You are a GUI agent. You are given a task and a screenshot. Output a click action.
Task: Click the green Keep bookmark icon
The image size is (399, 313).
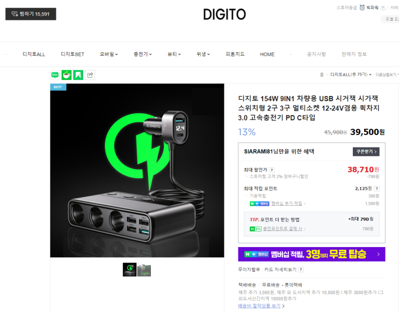78,75
